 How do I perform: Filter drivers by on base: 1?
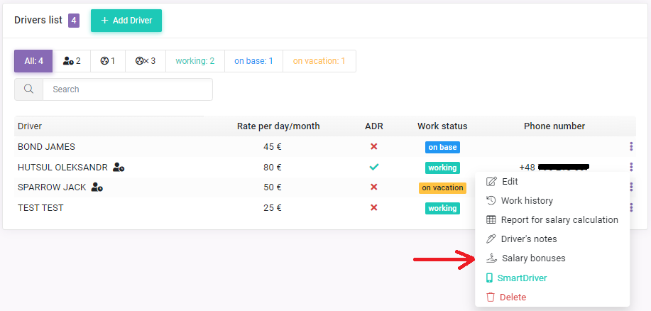pos(253,61)
